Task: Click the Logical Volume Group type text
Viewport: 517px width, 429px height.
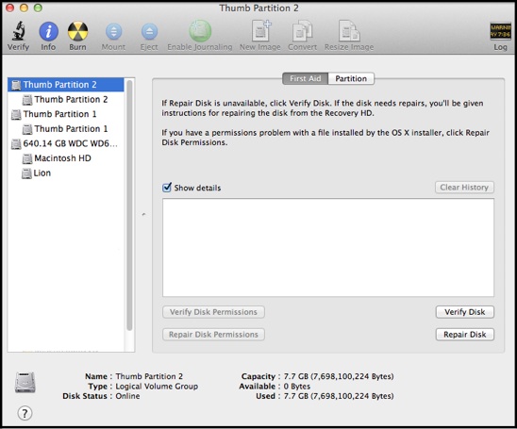Action: 157,387
